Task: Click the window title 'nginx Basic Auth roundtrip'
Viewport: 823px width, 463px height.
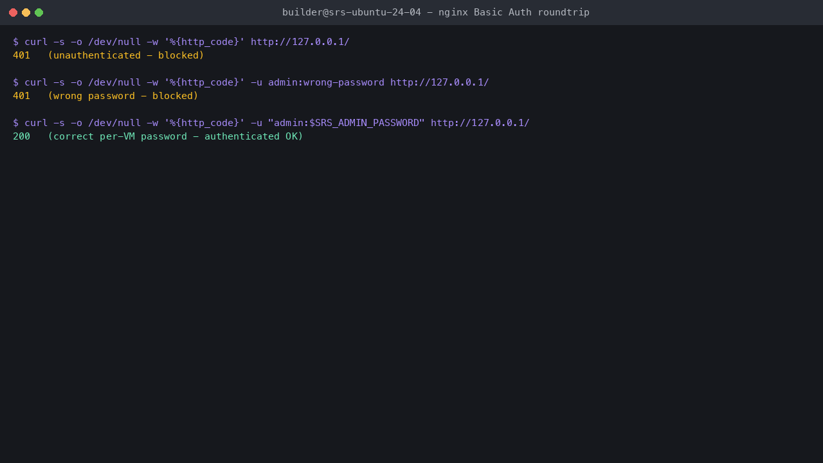Action: [x=436, y=12]
